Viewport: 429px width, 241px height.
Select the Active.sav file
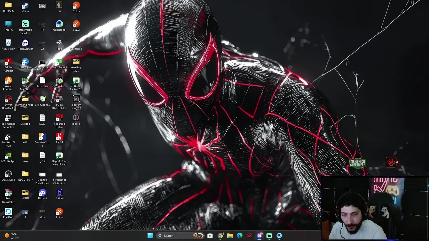(x=42, y=82)
